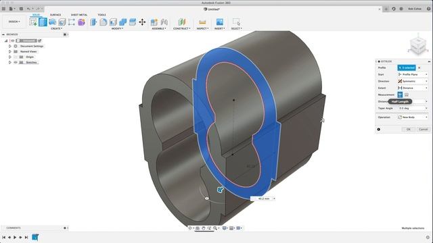Image resolution: width=433 pixels, height=243 pixels.
Task: Click the Joint tool icon
Action: 164,22
